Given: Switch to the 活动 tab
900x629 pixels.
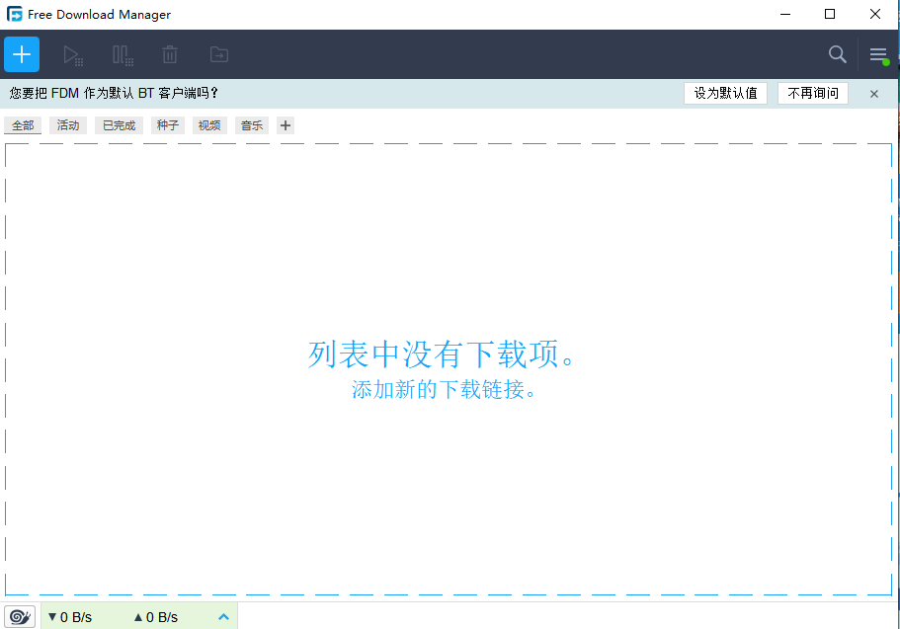Looking at the screenshot, I should tap(67, 124).
